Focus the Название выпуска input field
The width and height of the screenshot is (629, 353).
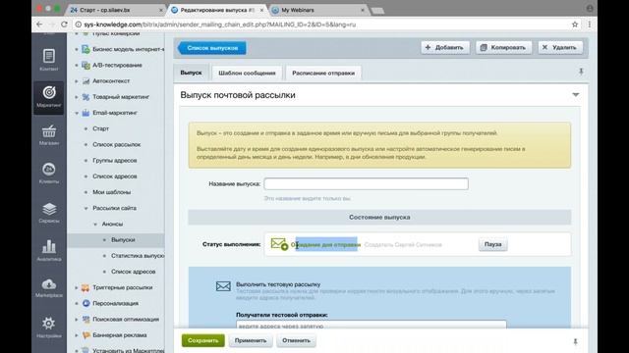[x=366, y=183]
